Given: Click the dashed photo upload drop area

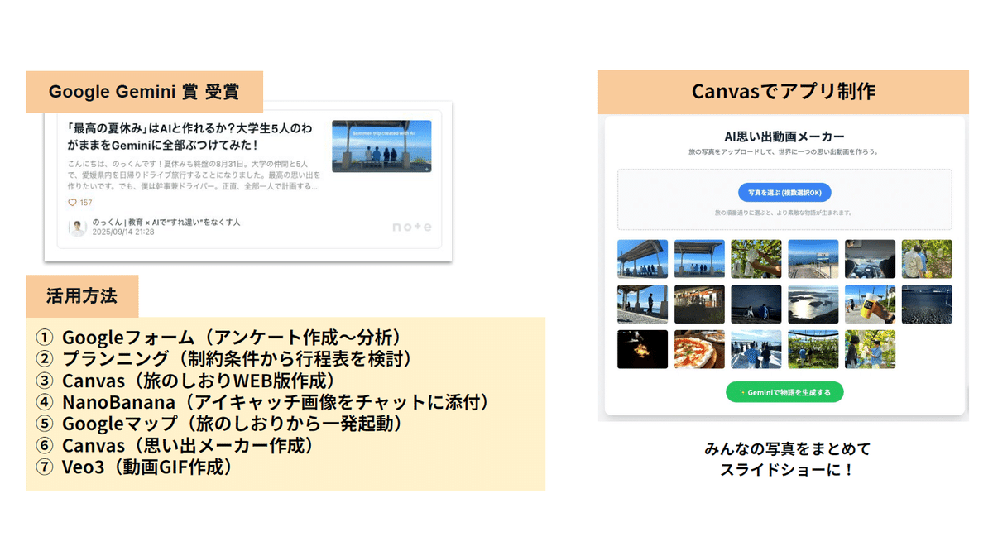Looking at the screenshot, I should click(784, 199).
